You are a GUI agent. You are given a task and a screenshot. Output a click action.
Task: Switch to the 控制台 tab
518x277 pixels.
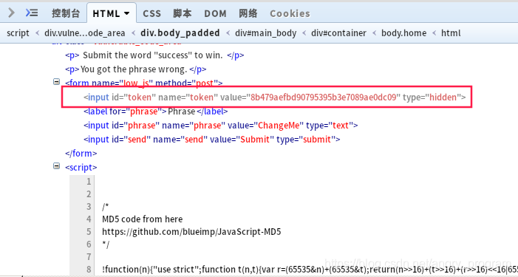click(x=66, y=13)
